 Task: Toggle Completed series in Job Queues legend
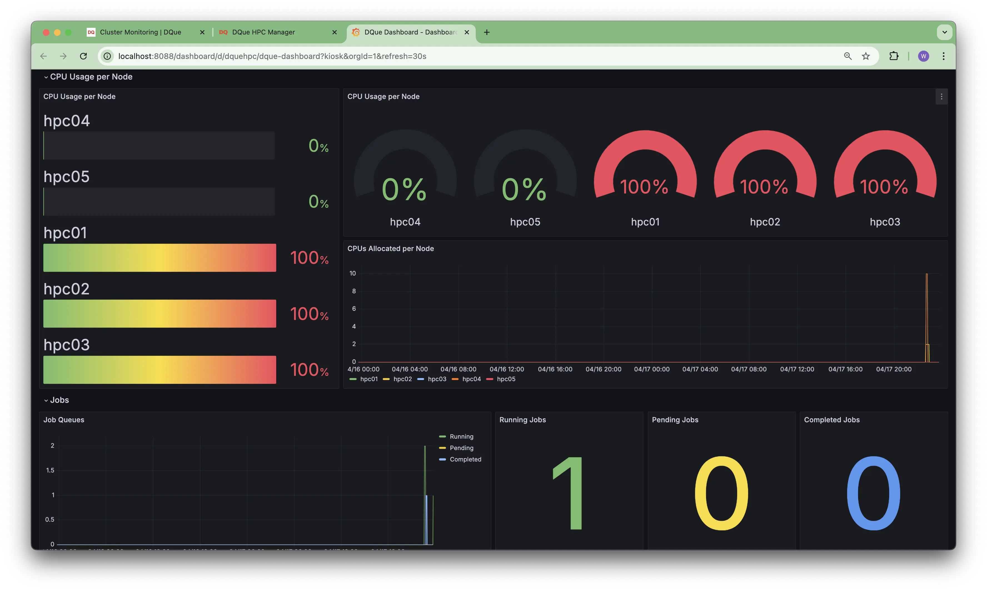[465, 459]
